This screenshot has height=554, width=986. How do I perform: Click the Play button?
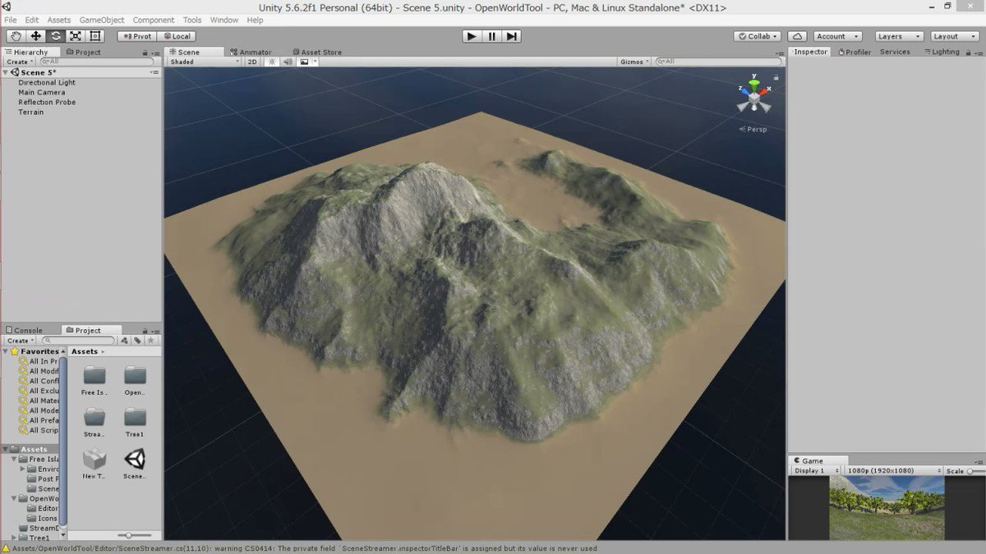tap(472, 36)
